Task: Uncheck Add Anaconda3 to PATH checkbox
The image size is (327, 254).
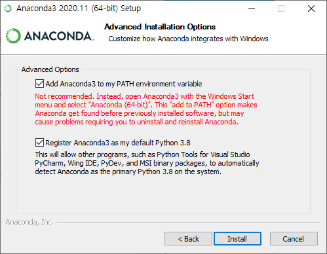Action: pos(39,84)
